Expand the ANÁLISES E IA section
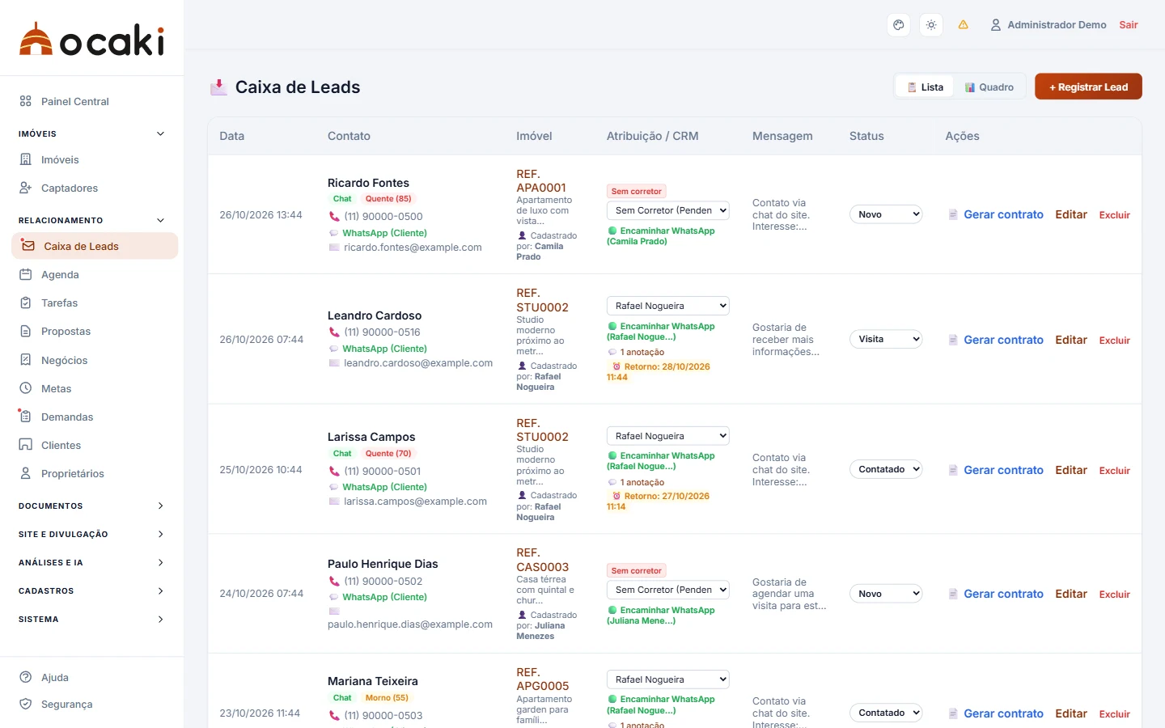 coord(91,562)
